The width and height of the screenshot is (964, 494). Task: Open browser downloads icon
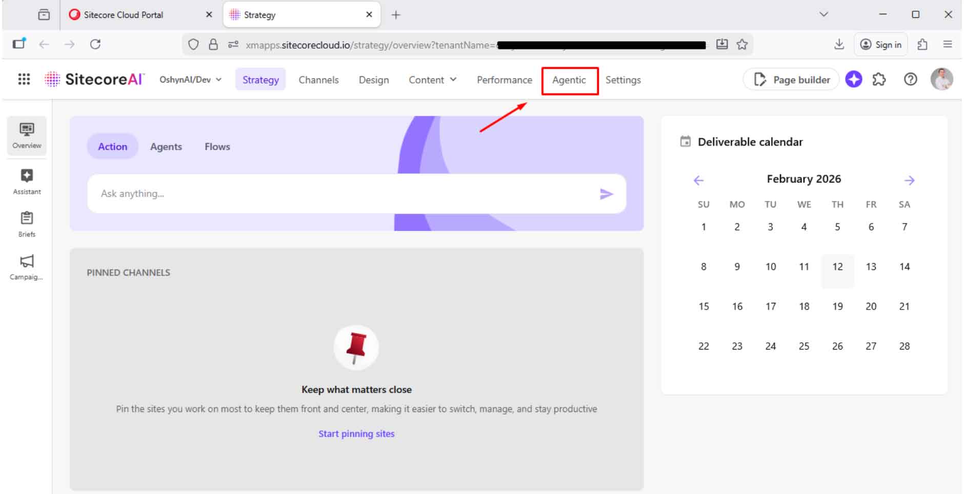(839, 45)
